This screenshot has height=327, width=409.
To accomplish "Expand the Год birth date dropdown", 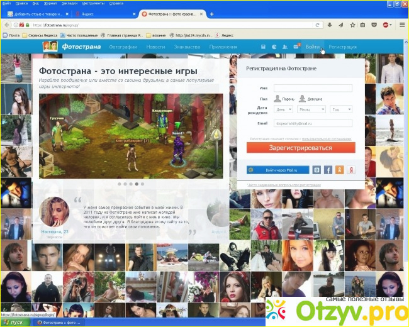I will (x=341, y=109).
